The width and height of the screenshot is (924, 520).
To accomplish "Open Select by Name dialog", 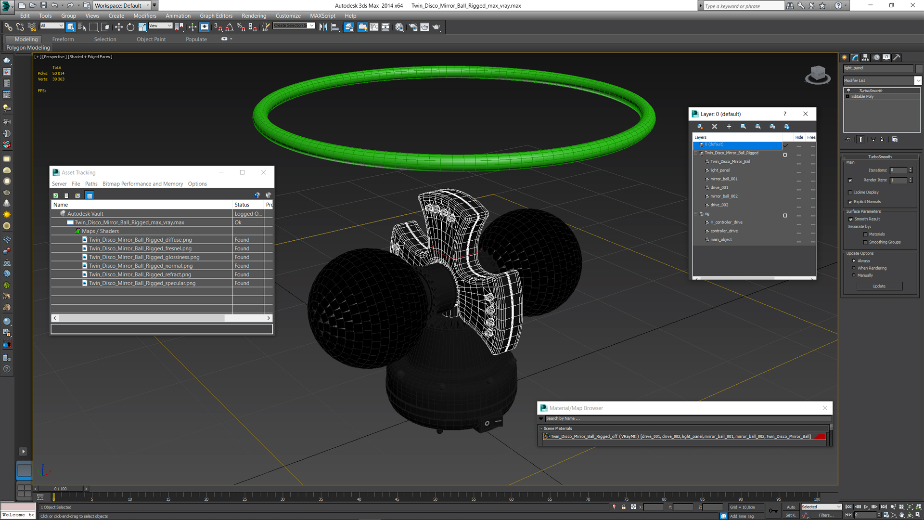I will [82, 27].
